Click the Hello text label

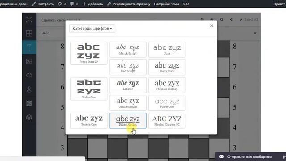coord(45,33)
